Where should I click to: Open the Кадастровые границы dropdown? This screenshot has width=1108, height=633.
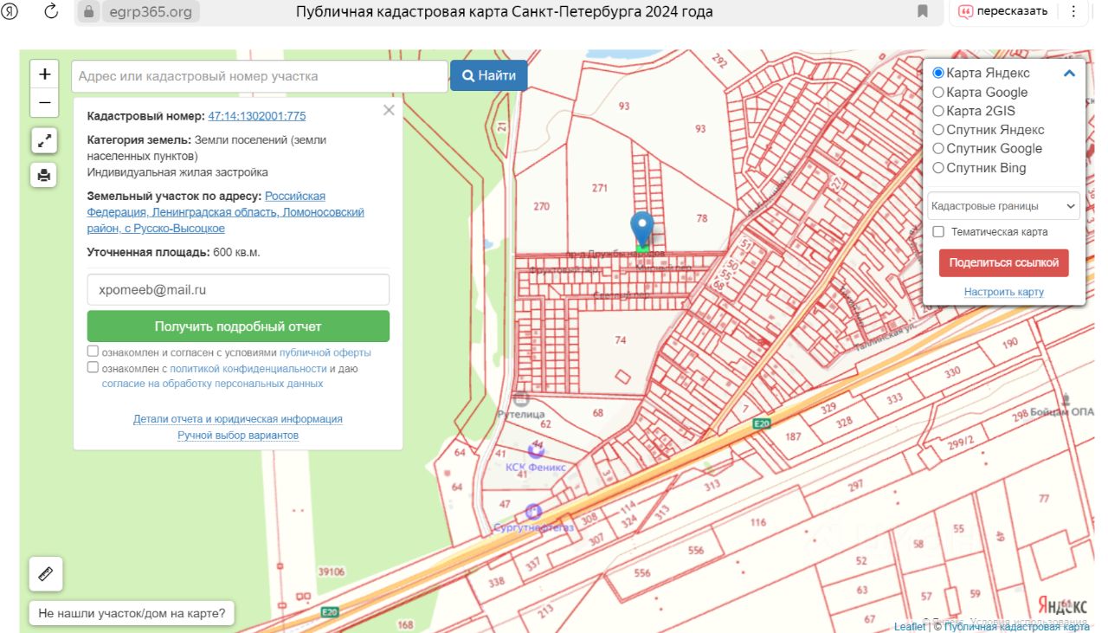coord(1004,206)
